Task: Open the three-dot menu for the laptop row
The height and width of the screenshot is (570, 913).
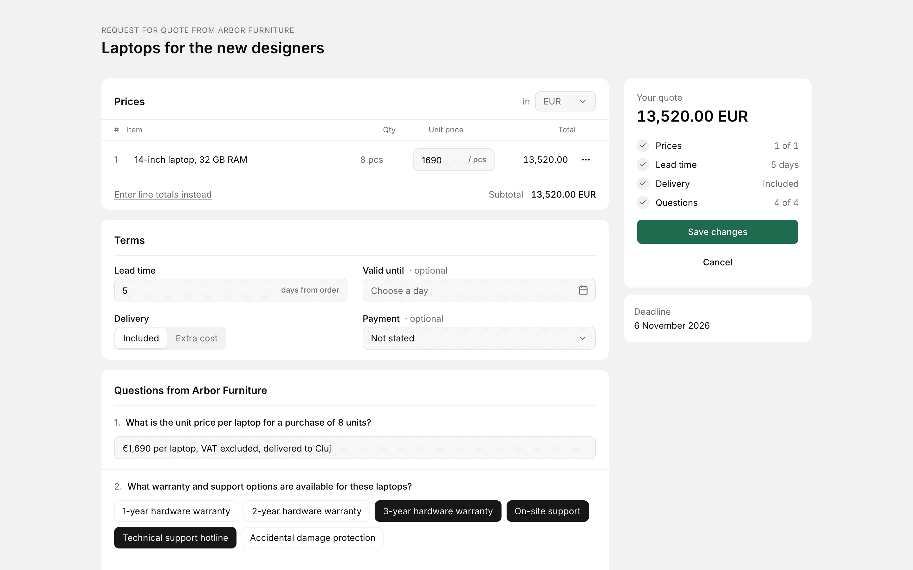Action: click(586, 160)
